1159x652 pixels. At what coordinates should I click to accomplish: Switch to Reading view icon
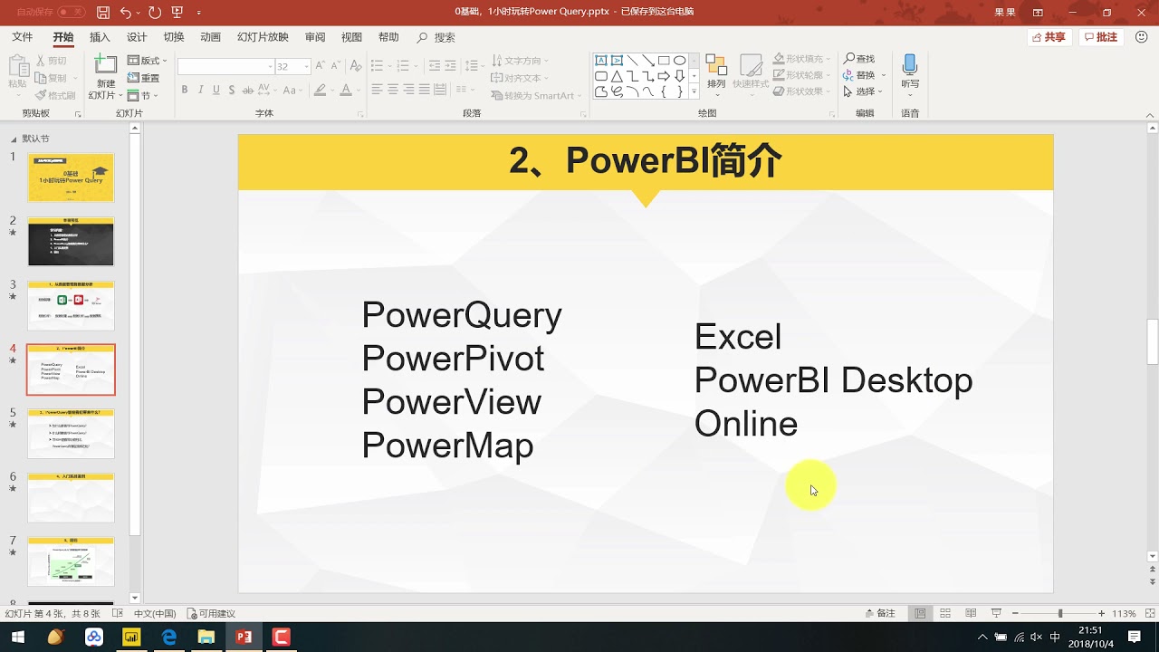pyautogui.click(x=971, y=613)
